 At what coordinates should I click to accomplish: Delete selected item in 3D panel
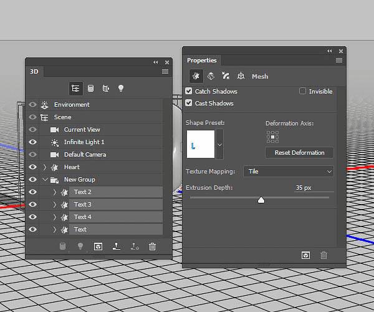tap(152, 246)
